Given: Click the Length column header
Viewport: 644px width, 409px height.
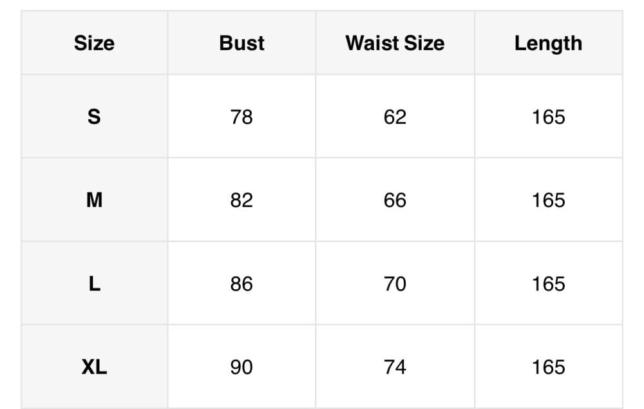Looking at the screenshot, I should [x=548, y=43].
